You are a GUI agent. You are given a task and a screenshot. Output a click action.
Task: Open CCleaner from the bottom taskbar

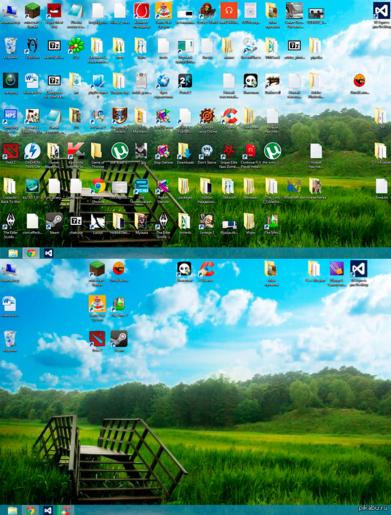pyautogui.click(x=65, y=510)
